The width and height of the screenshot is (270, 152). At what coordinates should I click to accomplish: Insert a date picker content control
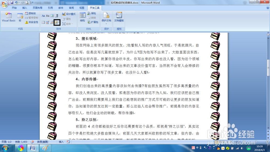[x=48, y=22]
